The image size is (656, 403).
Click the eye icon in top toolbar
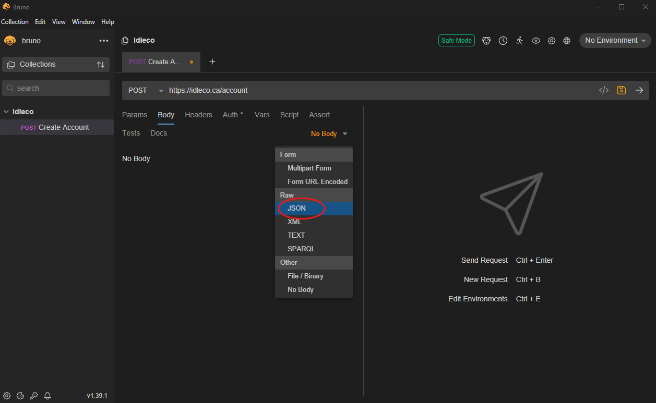click(x=535, y=41)
